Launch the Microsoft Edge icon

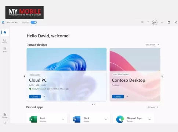click(x=120, y=119)
